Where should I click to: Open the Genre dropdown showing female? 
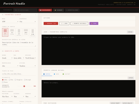click(x=7, y=58)
